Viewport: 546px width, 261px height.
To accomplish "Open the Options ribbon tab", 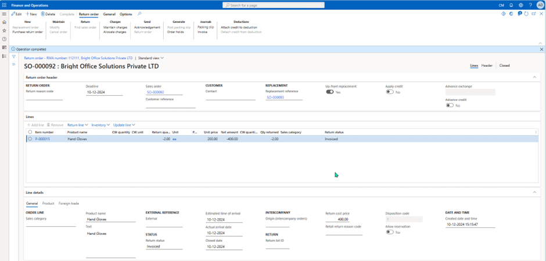I will pyautogui.click(x=125, y=14).
